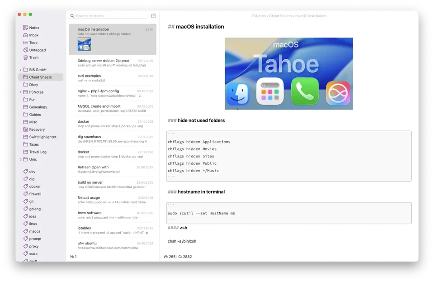This screenshot has height=282, width=434.
Task: Click the linux tag icon
Action: pyautogui.click(x=25, y=224)
